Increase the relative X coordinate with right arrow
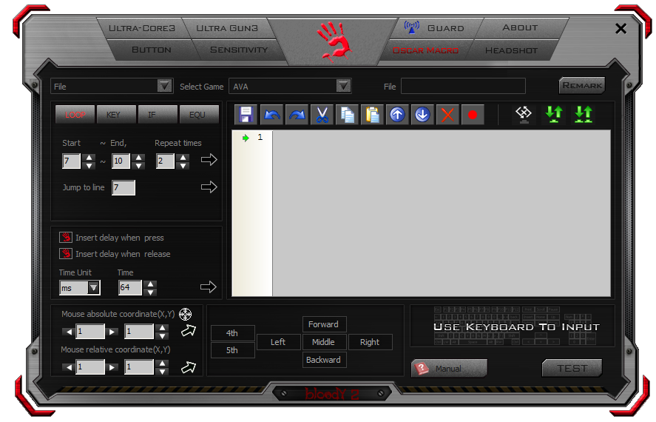Screen dimensions: 656x422 [111, 367]
